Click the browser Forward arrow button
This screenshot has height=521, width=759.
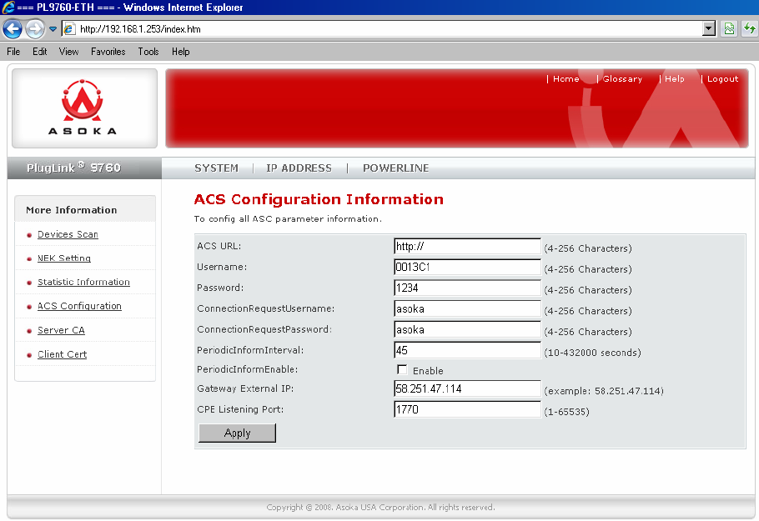[x=35, y=29]
